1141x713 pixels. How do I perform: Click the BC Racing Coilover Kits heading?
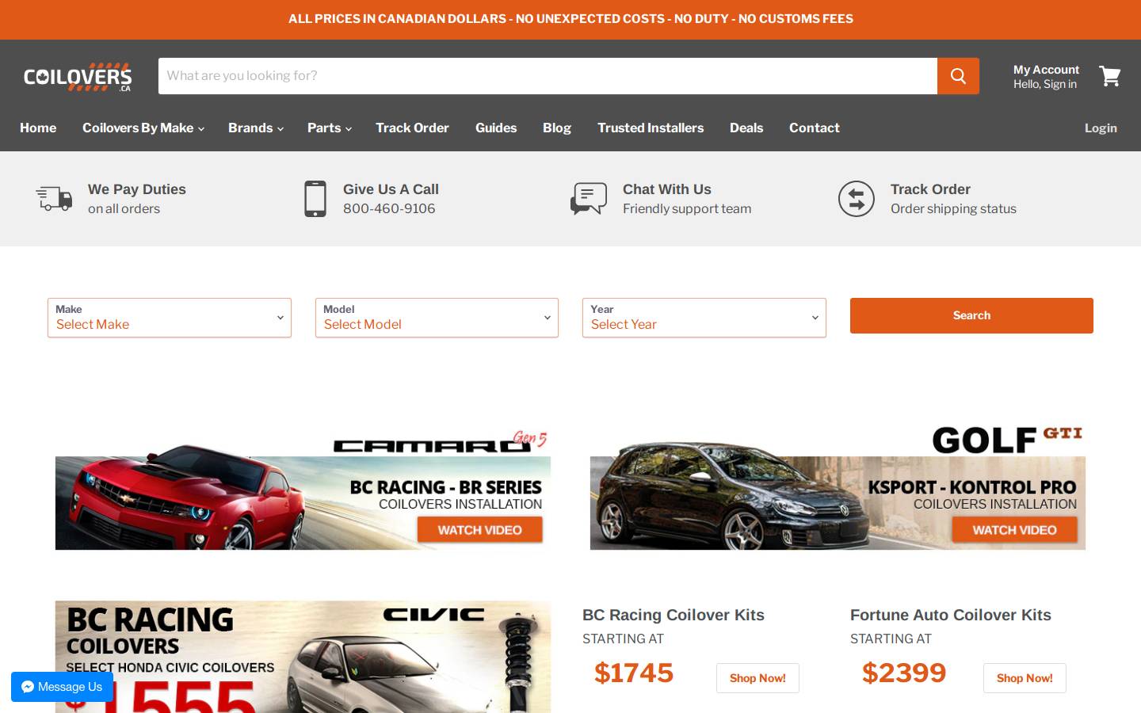(x=674, y=615)
